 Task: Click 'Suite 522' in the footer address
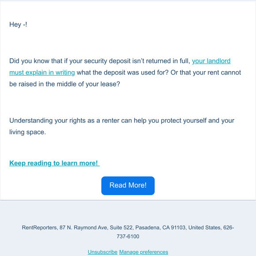click(x=121, y=227)
